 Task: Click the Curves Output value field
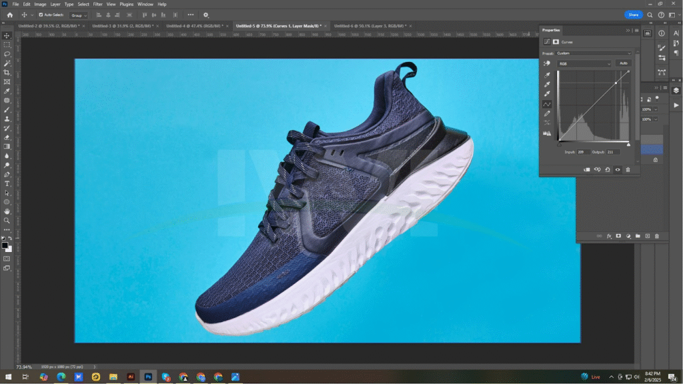(613, 152)
